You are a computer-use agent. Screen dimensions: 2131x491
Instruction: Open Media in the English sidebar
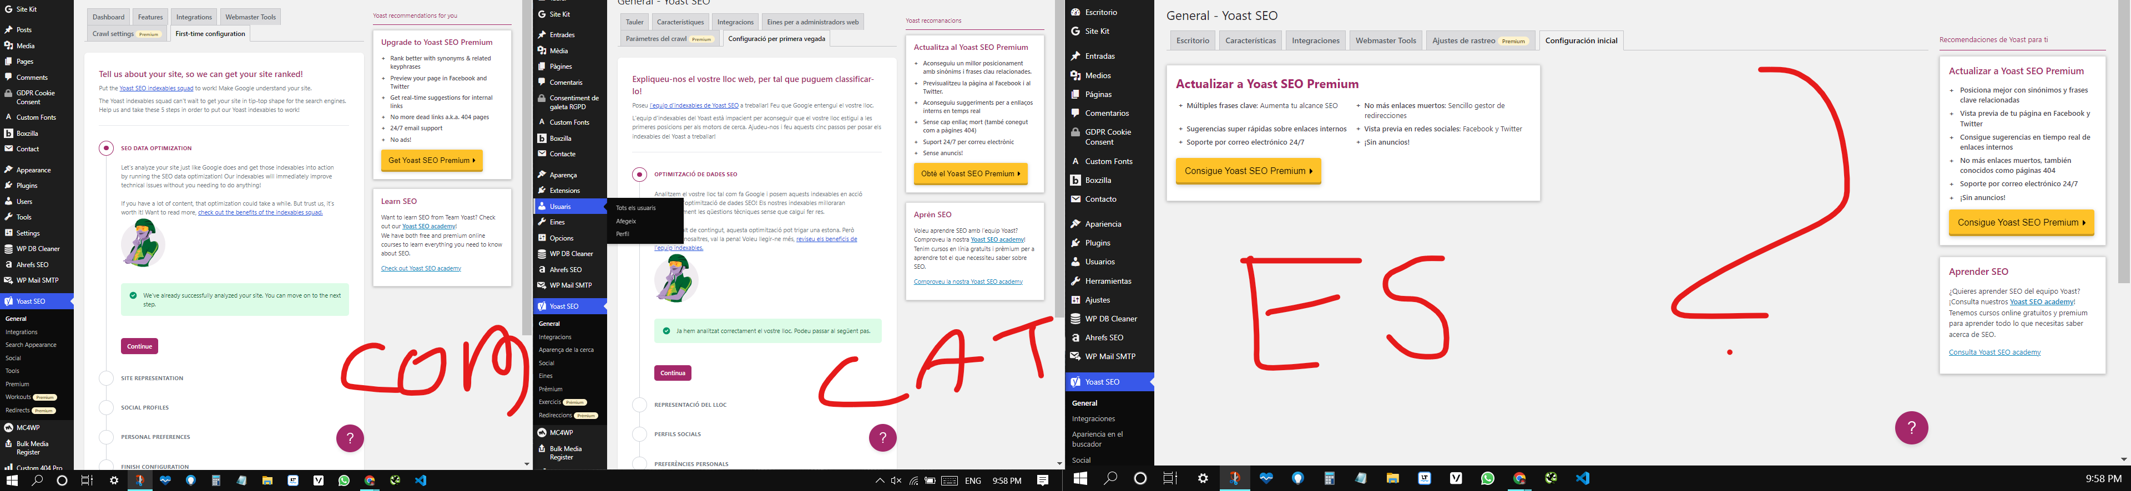pos(26,47)
